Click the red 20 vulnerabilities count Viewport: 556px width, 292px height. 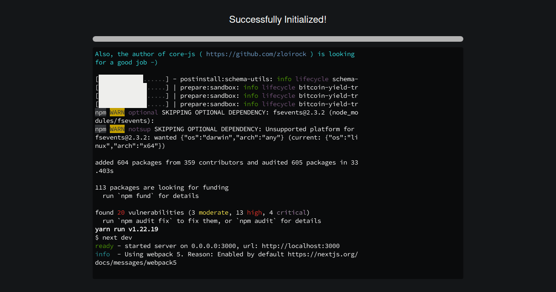click(120, 212)
